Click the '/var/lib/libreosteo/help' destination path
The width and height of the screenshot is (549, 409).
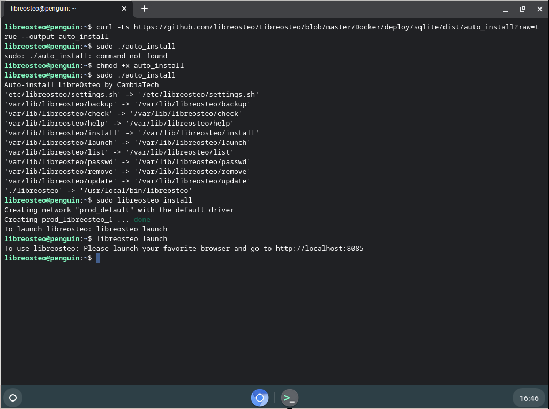coord(179,124)
